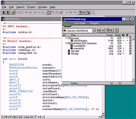
Task: Click the editor vertical scrollbar down arrow
Action: click(x=103, y=114)
